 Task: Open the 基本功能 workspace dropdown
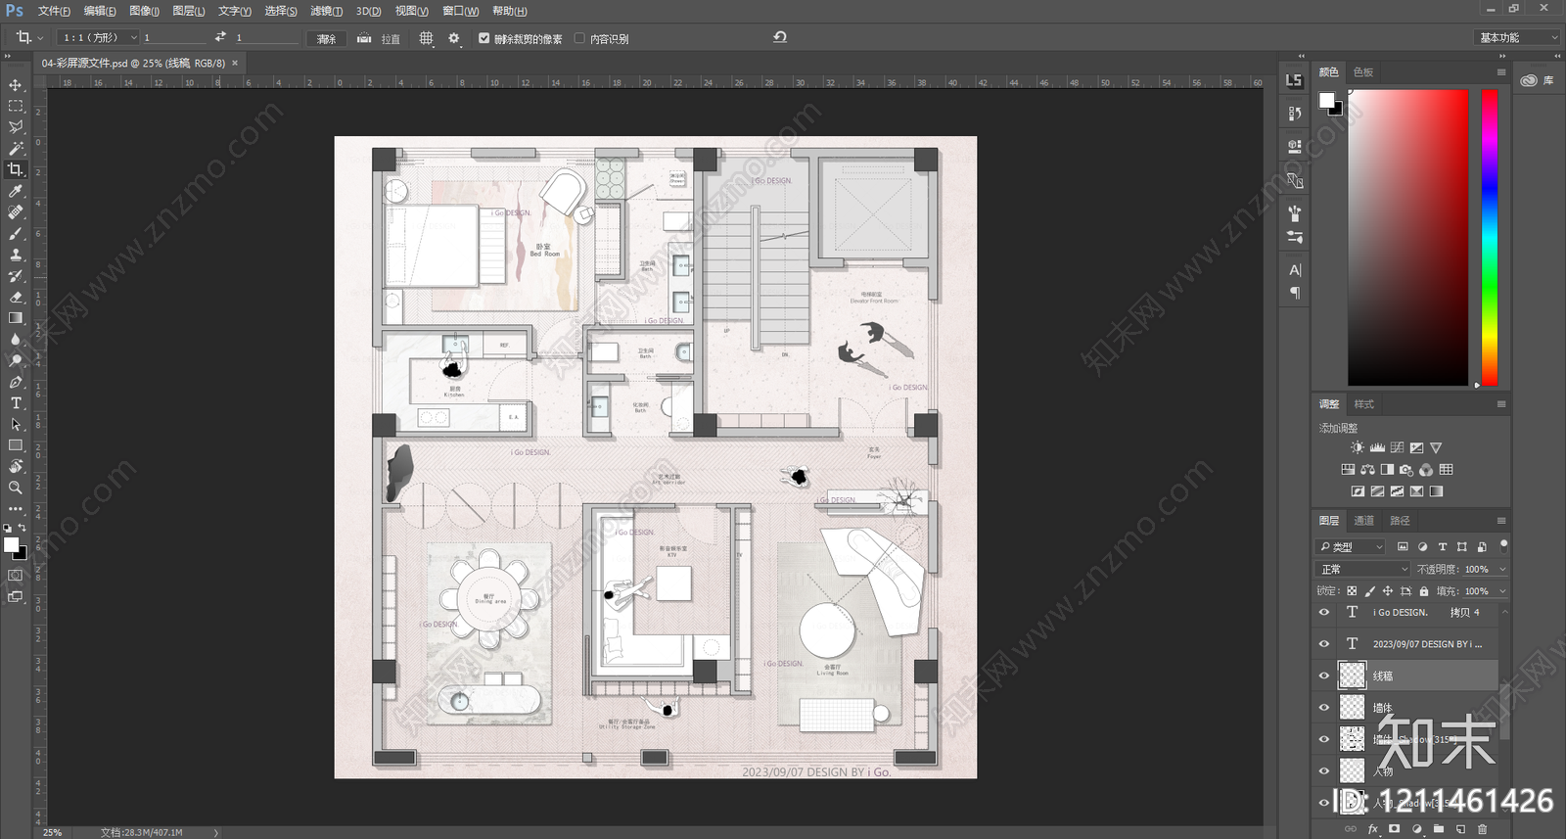pos(1516,37)
